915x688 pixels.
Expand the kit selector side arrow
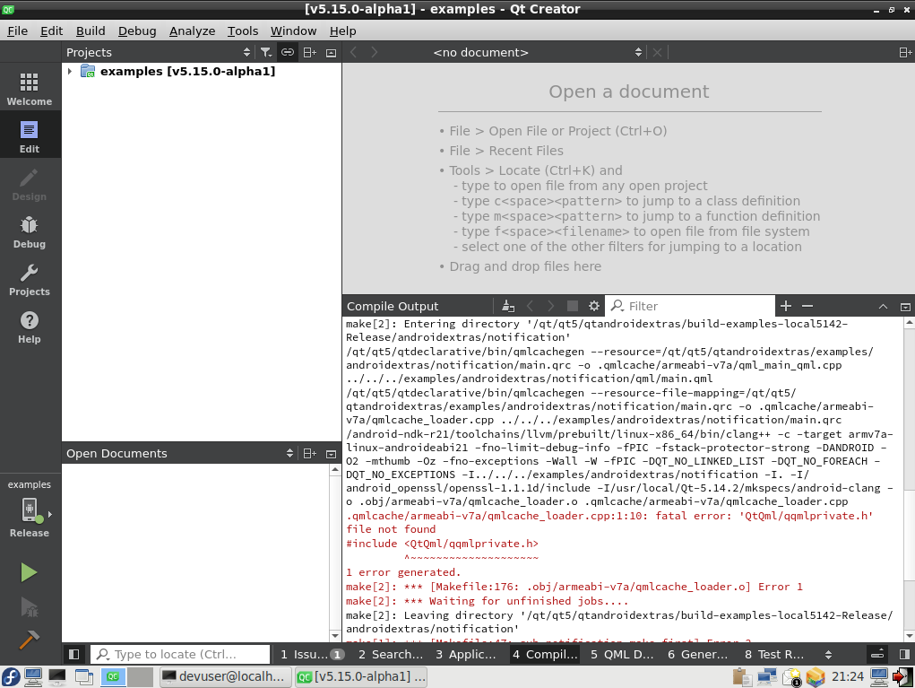pos(50,515)
